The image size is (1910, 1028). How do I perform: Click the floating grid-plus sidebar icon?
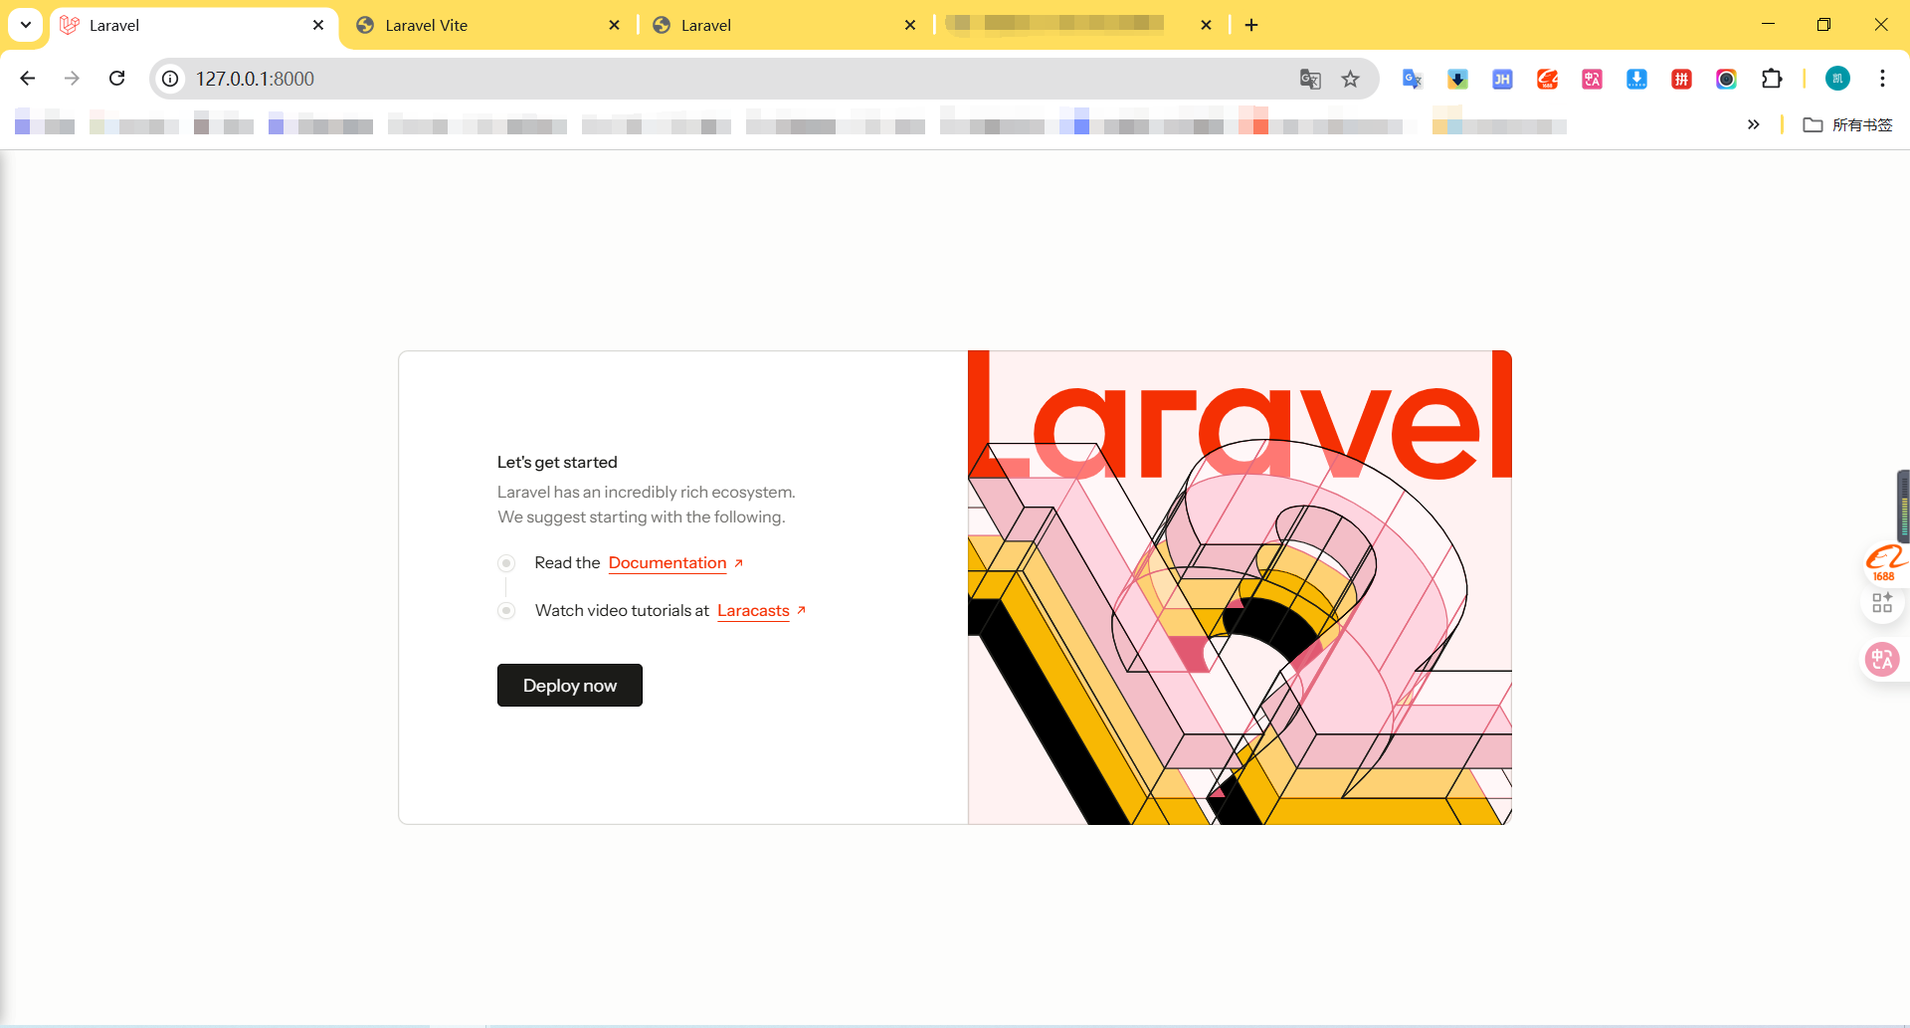pyautogui.click(x=1882, y=602)
